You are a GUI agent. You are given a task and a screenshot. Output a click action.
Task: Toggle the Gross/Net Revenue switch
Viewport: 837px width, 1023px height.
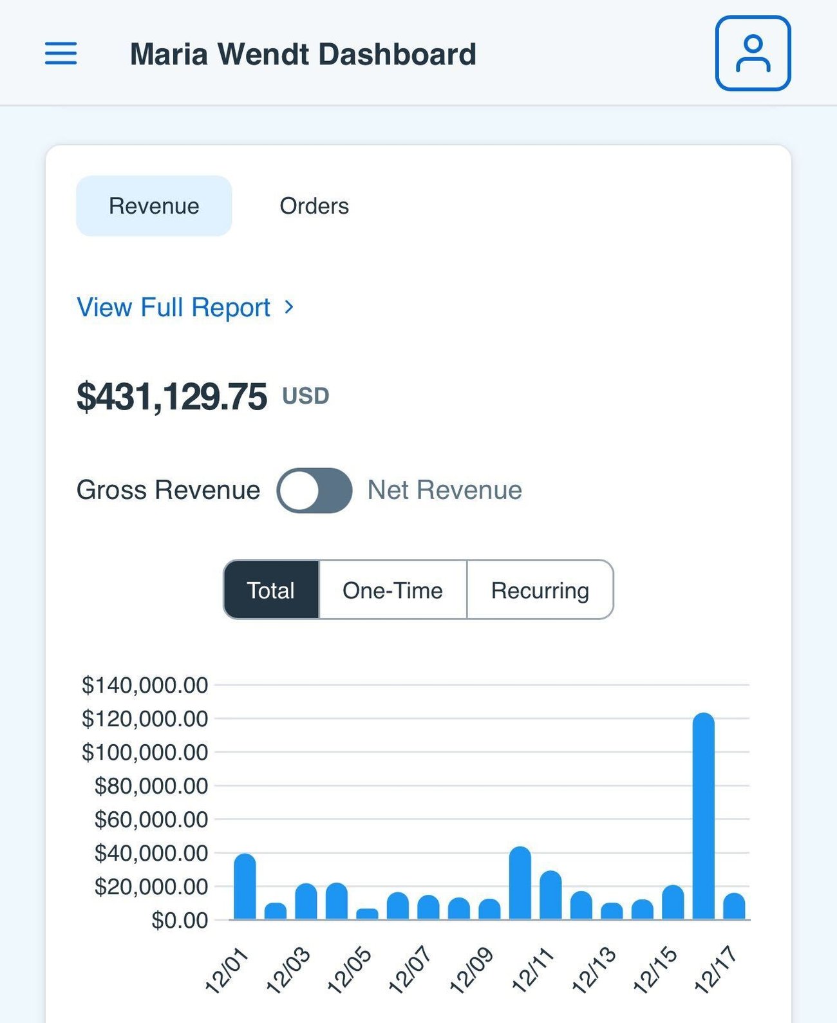tap(314, 491)
